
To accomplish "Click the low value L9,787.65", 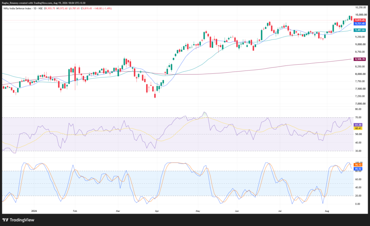I will tap(74, 9).
